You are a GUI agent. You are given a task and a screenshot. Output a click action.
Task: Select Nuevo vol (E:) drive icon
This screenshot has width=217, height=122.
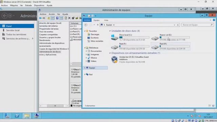155,38
